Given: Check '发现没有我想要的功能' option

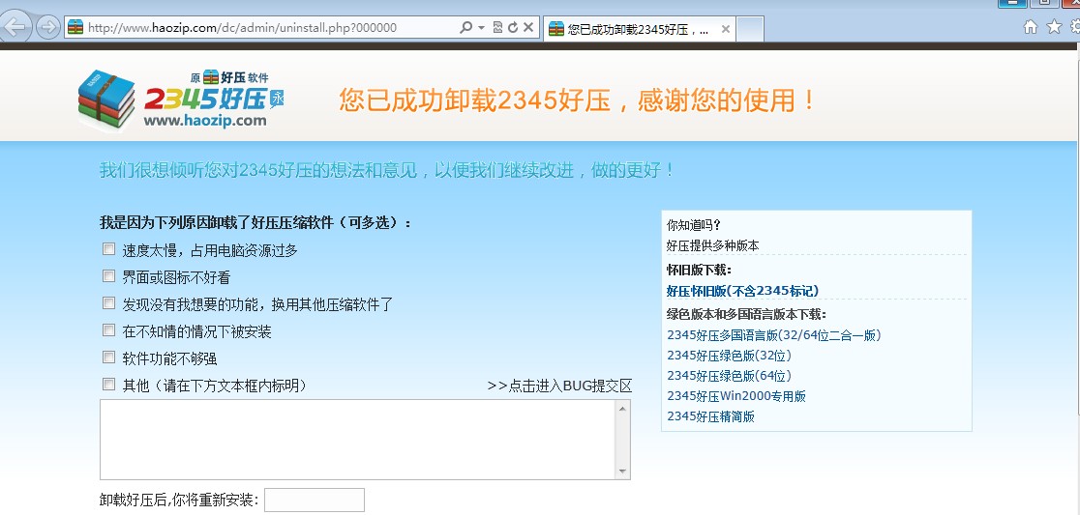Looking at the screenshot, I should 108,302.
